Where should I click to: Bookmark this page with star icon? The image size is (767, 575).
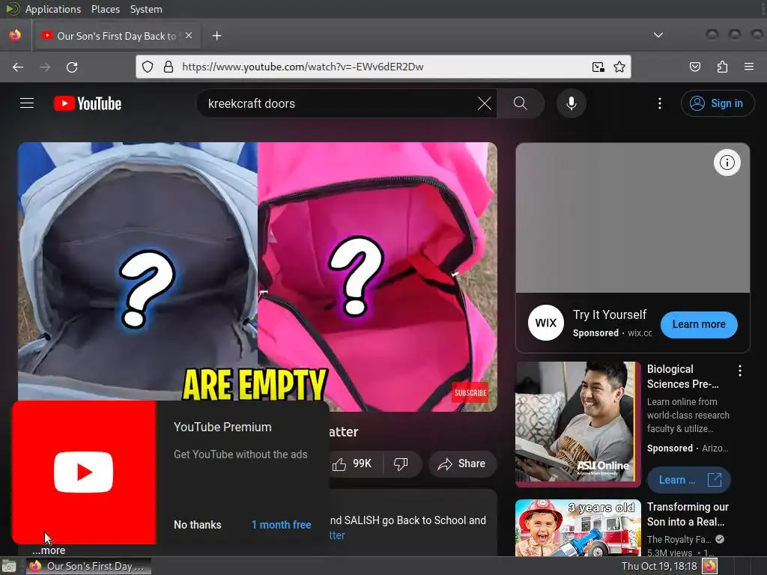point(619,67)
